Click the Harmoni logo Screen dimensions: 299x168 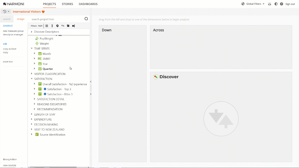[13, 4]
